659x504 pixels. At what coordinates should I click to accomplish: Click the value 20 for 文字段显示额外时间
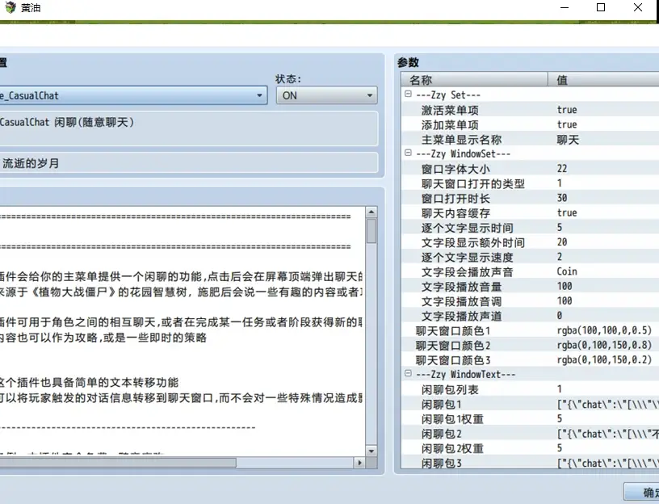click(562, 242)
